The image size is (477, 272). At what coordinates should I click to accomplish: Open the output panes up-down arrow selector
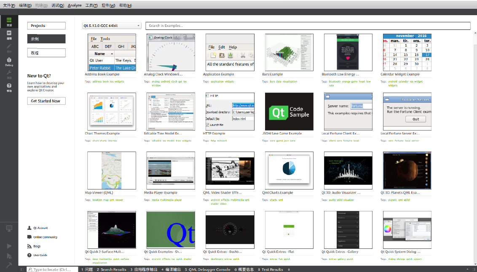point(289,269)
